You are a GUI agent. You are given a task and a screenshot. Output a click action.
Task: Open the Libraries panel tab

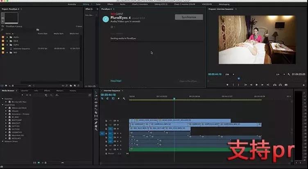[25, 91]
